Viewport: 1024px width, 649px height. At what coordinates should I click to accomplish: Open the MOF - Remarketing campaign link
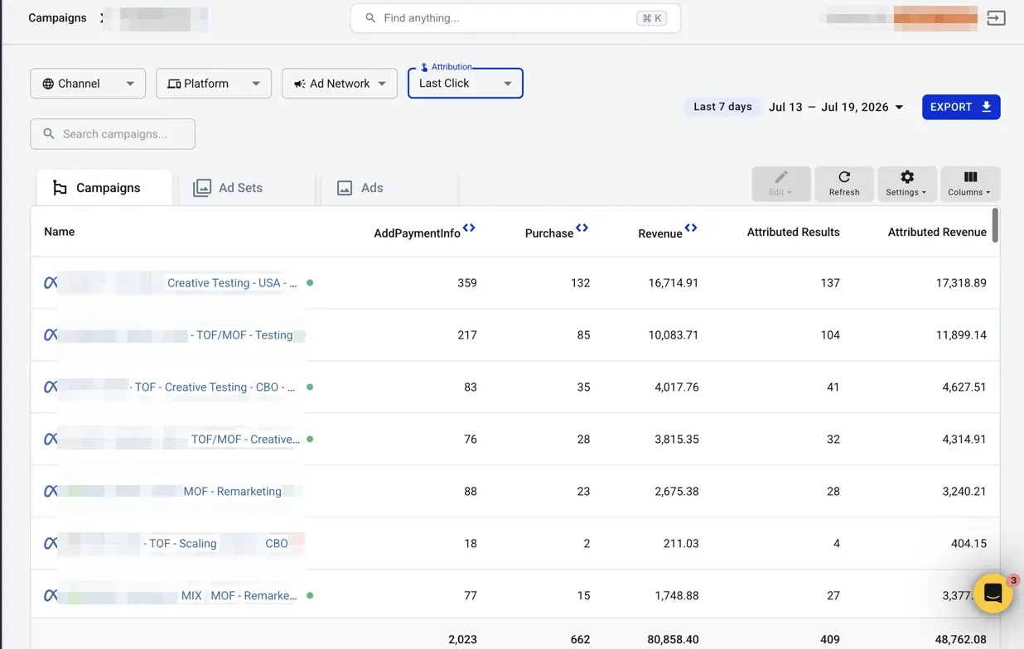tap(233, 492)
